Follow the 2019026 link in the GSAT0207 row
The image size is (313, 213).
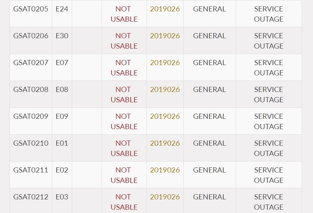click(x=165, y=63)
